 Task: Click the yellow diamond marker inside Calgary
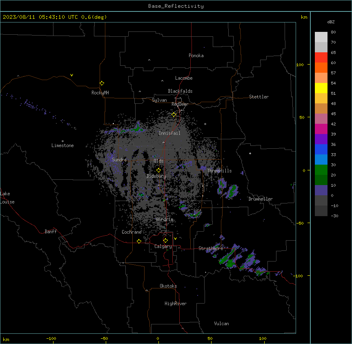165,241
